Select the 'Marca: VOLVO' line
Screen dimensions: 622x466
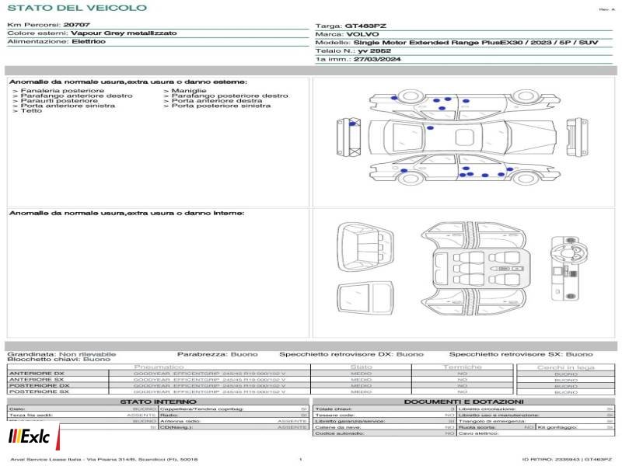click(x=347, y=34)
